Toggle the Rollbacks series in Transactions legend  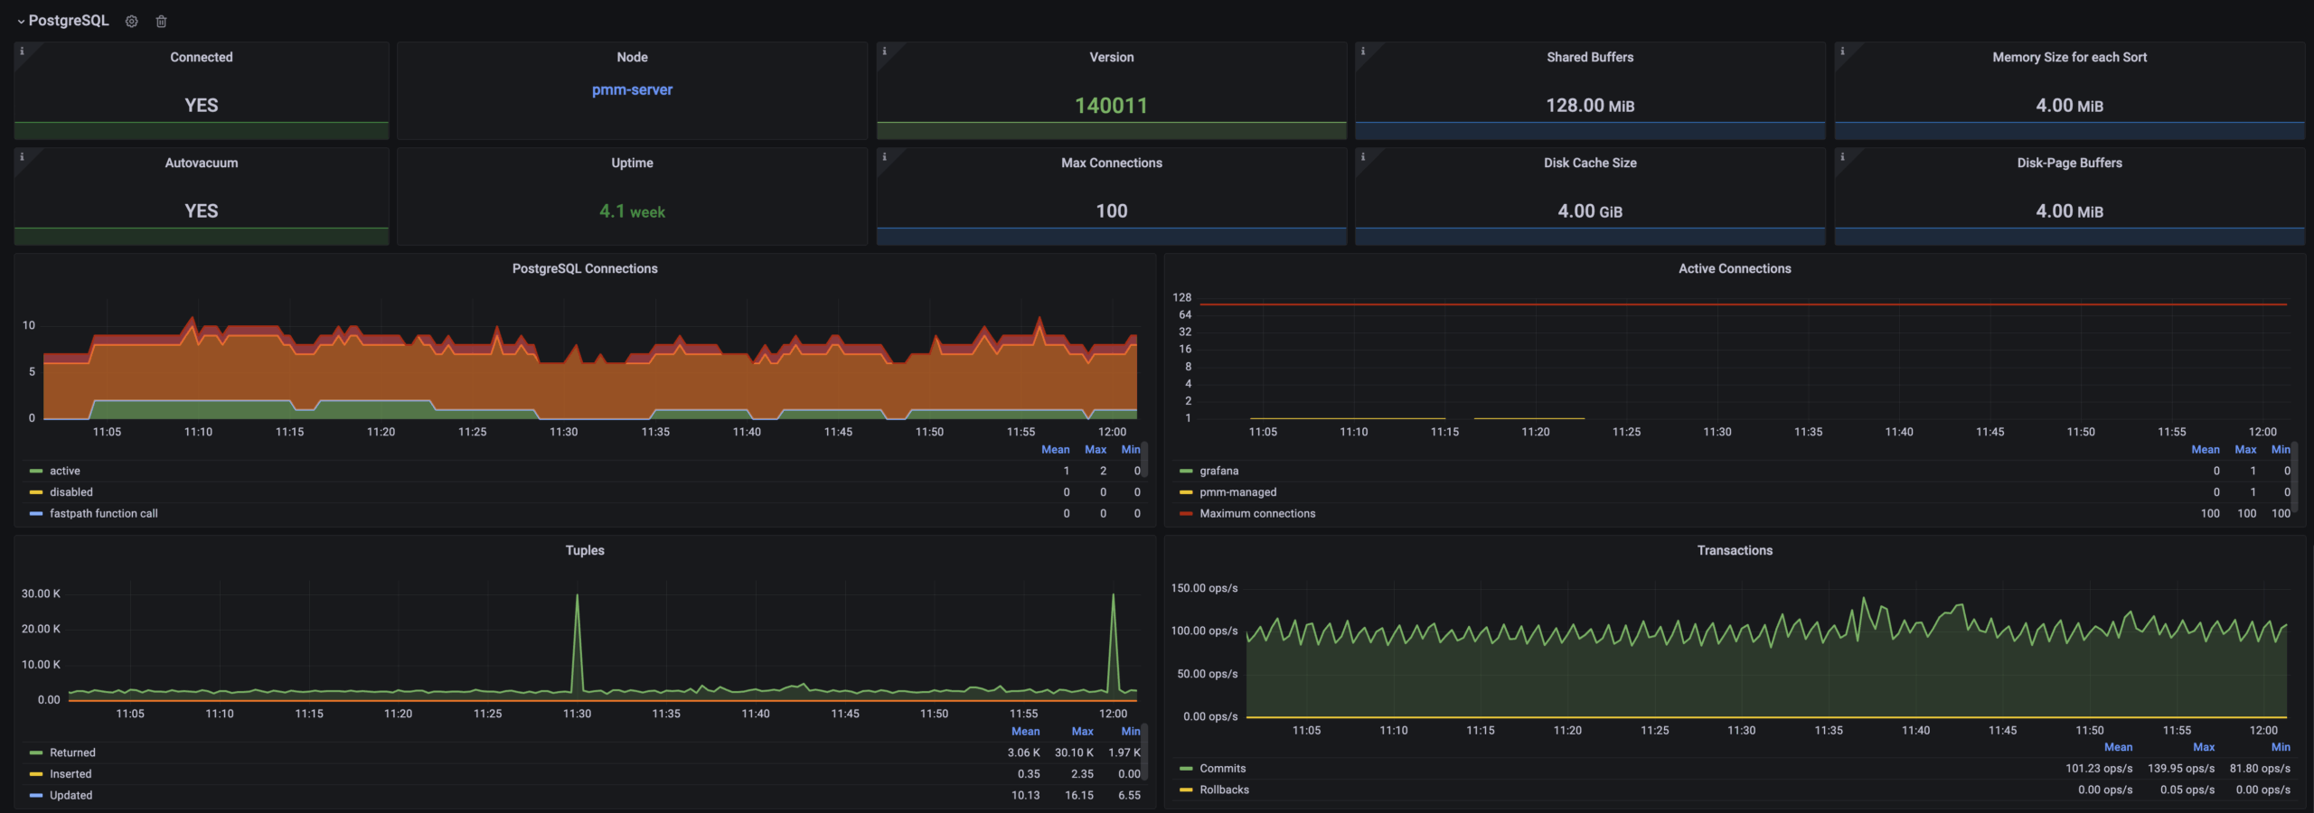coord(1224,790)
